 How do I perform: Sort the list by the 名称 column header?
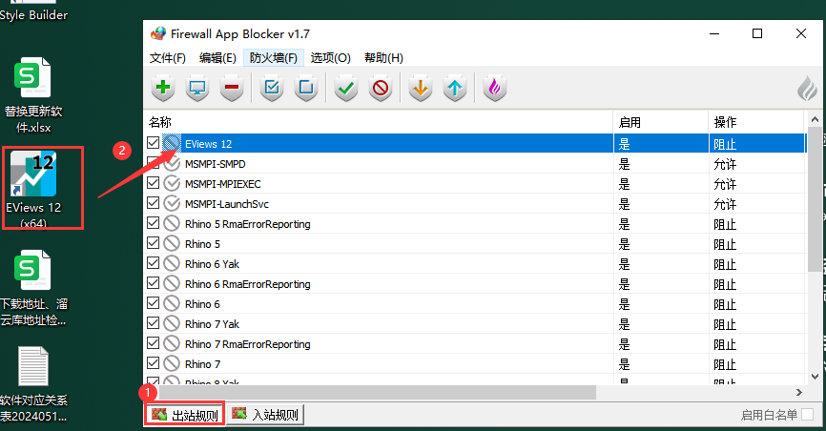[377, 122]
